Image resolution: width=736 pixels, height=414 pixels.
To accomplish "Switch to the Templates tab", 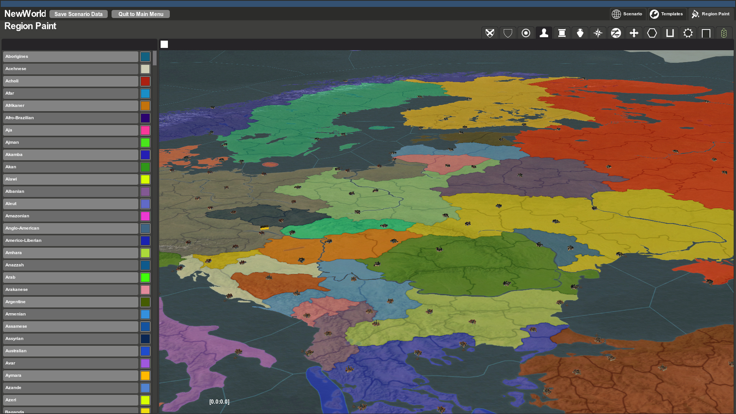I will [667, 14].
